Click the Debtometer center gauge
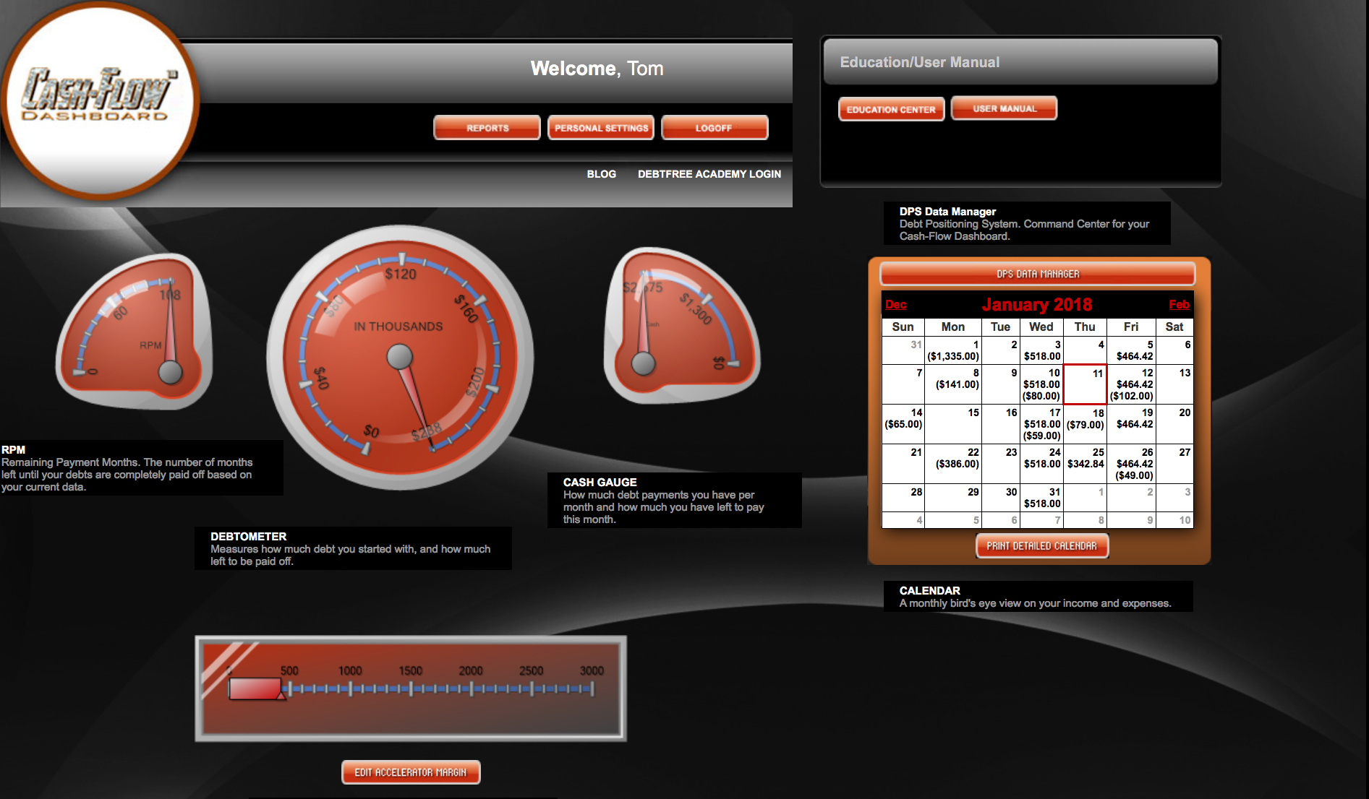The width and height of the screenshot is (1369, 799). [400, 357]
